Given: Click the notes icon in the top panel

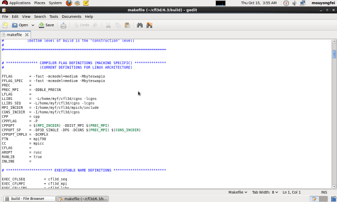Looking at the screenshot, I should coord(86,3).
